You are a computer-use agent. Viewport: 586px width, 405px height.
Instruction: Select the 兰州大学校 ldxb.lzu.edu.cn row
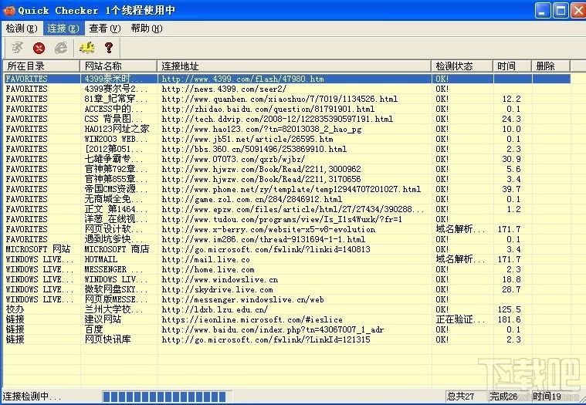287,309
